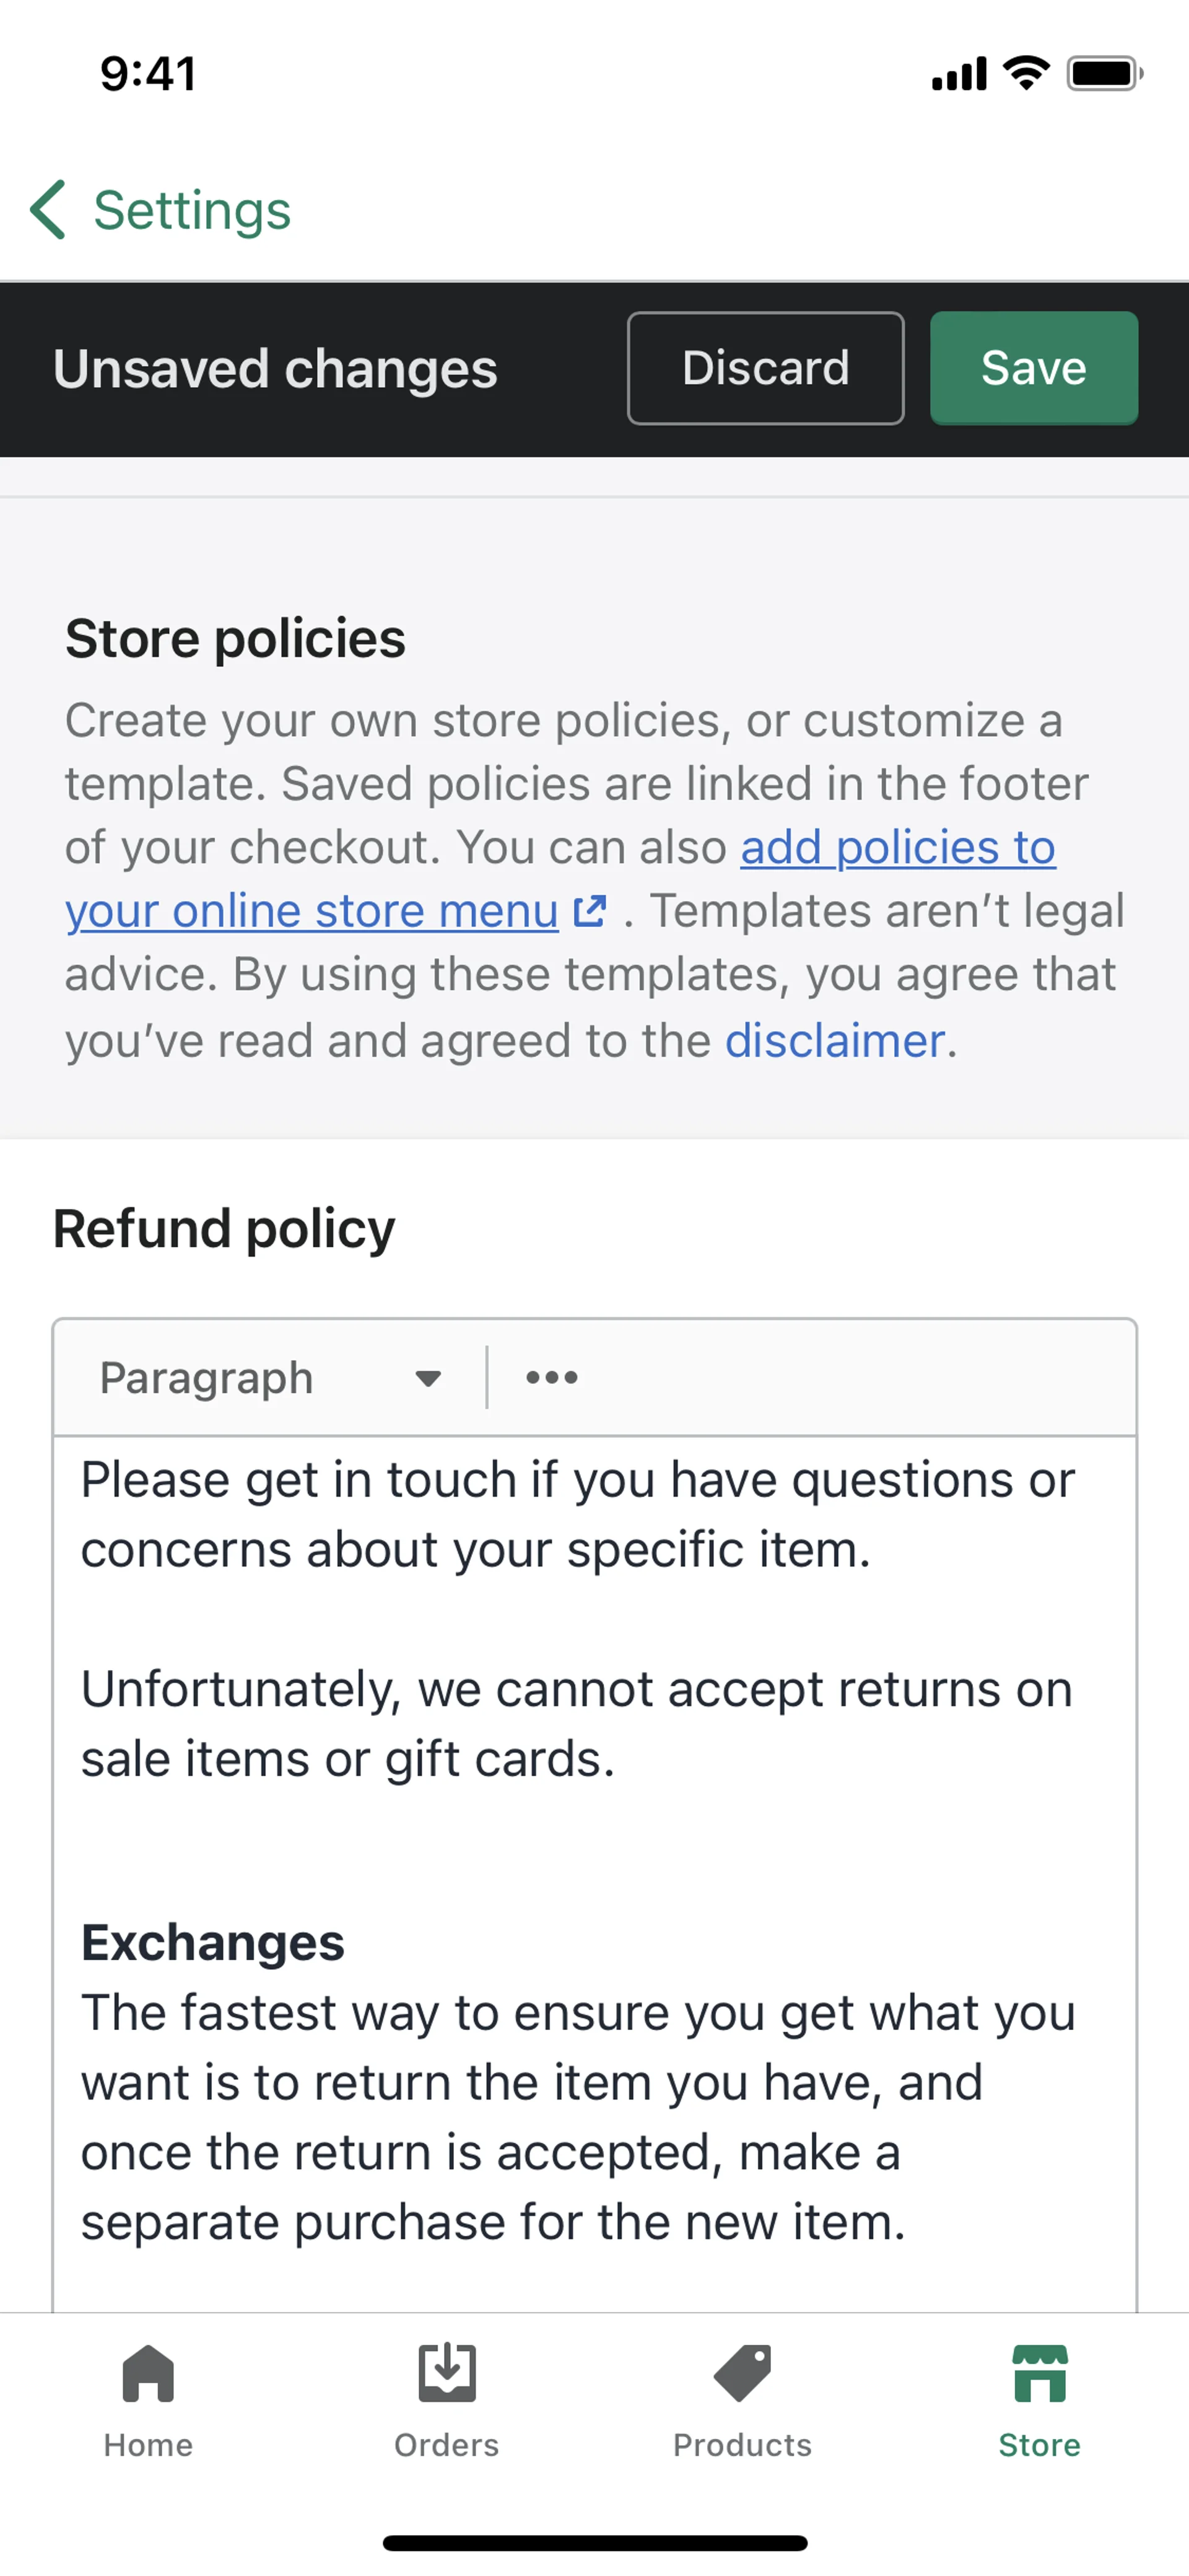Screen dimensions: 1189x2576
Task: Switch to the Orders tab label
Action: point(446,2445)
